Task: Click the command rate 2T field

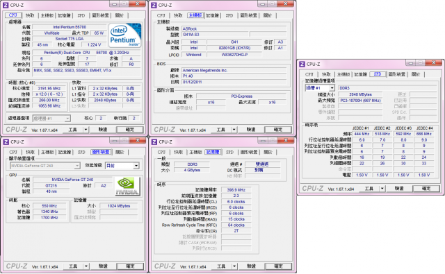Action: [x=236, y=231]
